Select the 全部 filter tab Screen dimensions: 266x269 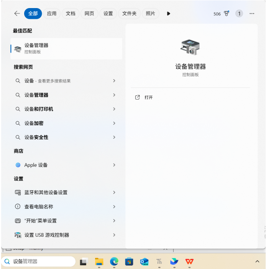pos(33,13)
